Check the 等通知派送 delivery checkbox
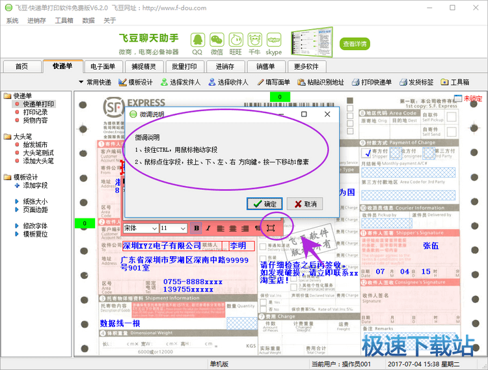The height and width of the screenshot is (370, 488). pos(264,246)
